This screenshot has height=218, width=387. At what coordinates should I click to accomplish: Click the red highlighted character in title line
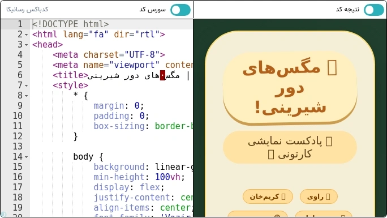(x=162, y=75)
